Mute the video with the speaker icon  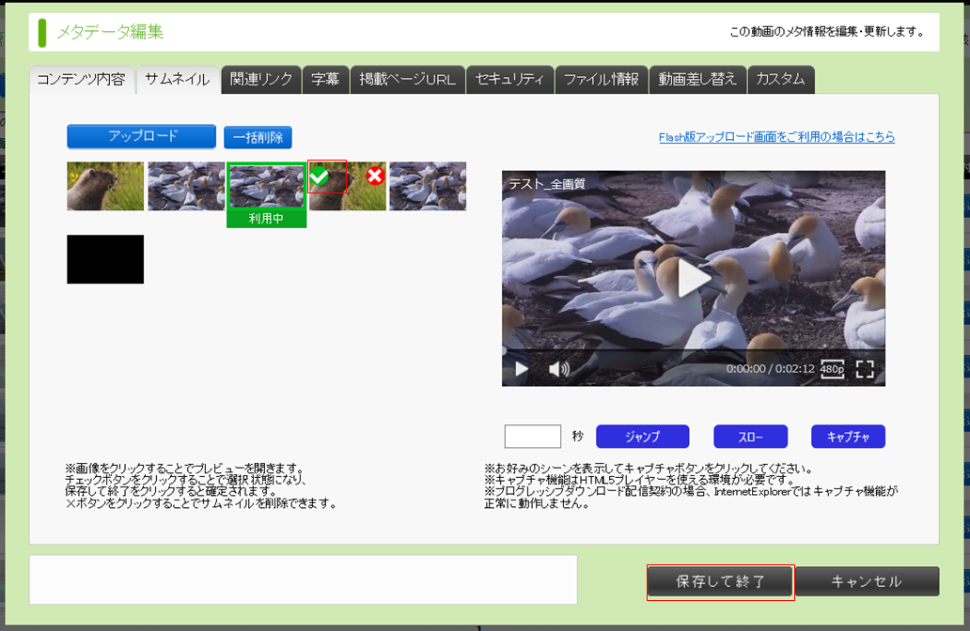(x=559, y=369)
